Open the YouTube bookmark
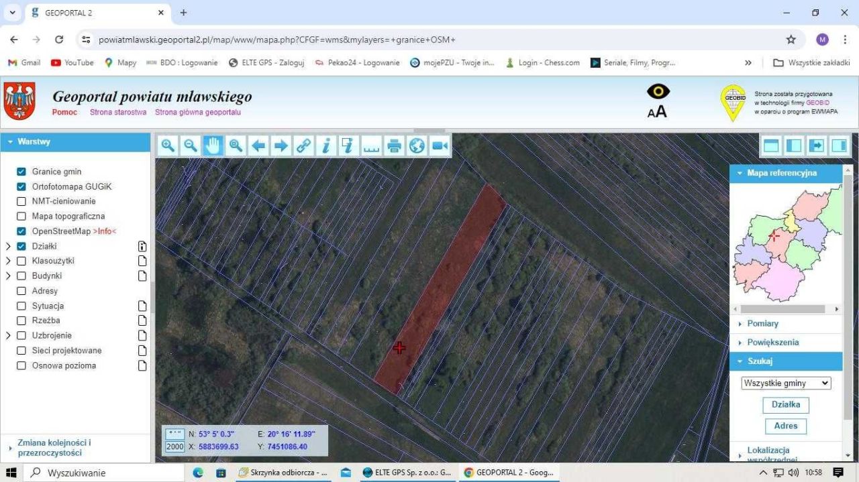Viewport: 859px width, 482px height. 72,62
